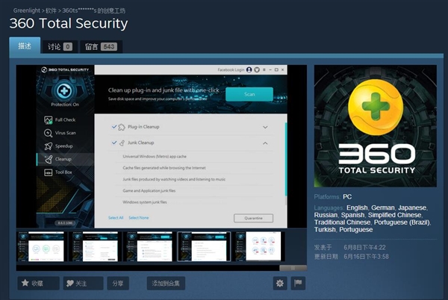448x300 pixels.
Task: Open the Speedup rocket icon
Action: click(49, 146)
